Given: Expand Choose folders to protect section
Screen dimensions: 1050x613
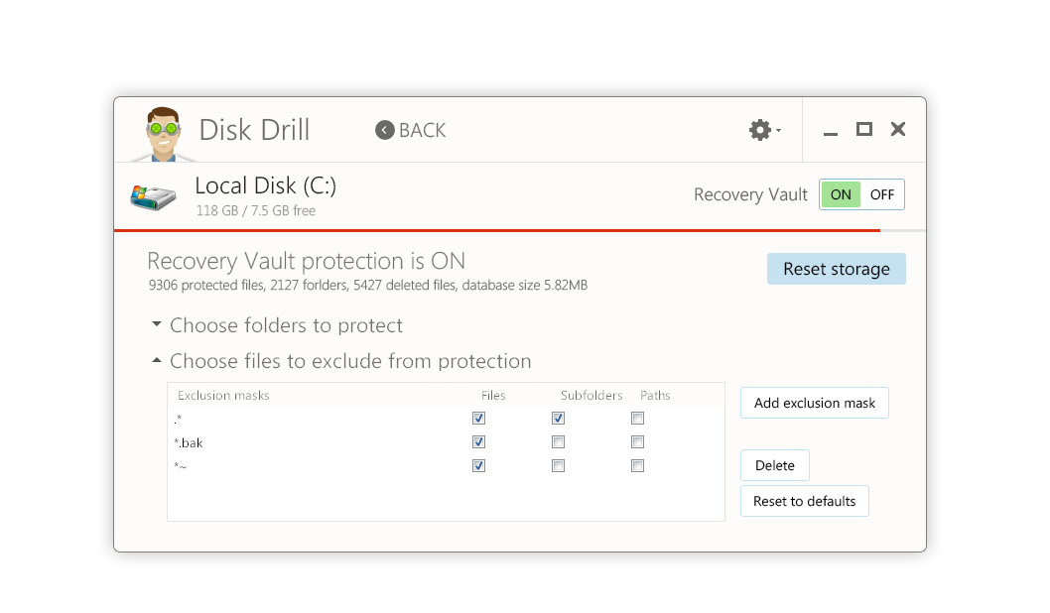Looking at the screenshot, I should pyautogui.click(x=157, y=325).
